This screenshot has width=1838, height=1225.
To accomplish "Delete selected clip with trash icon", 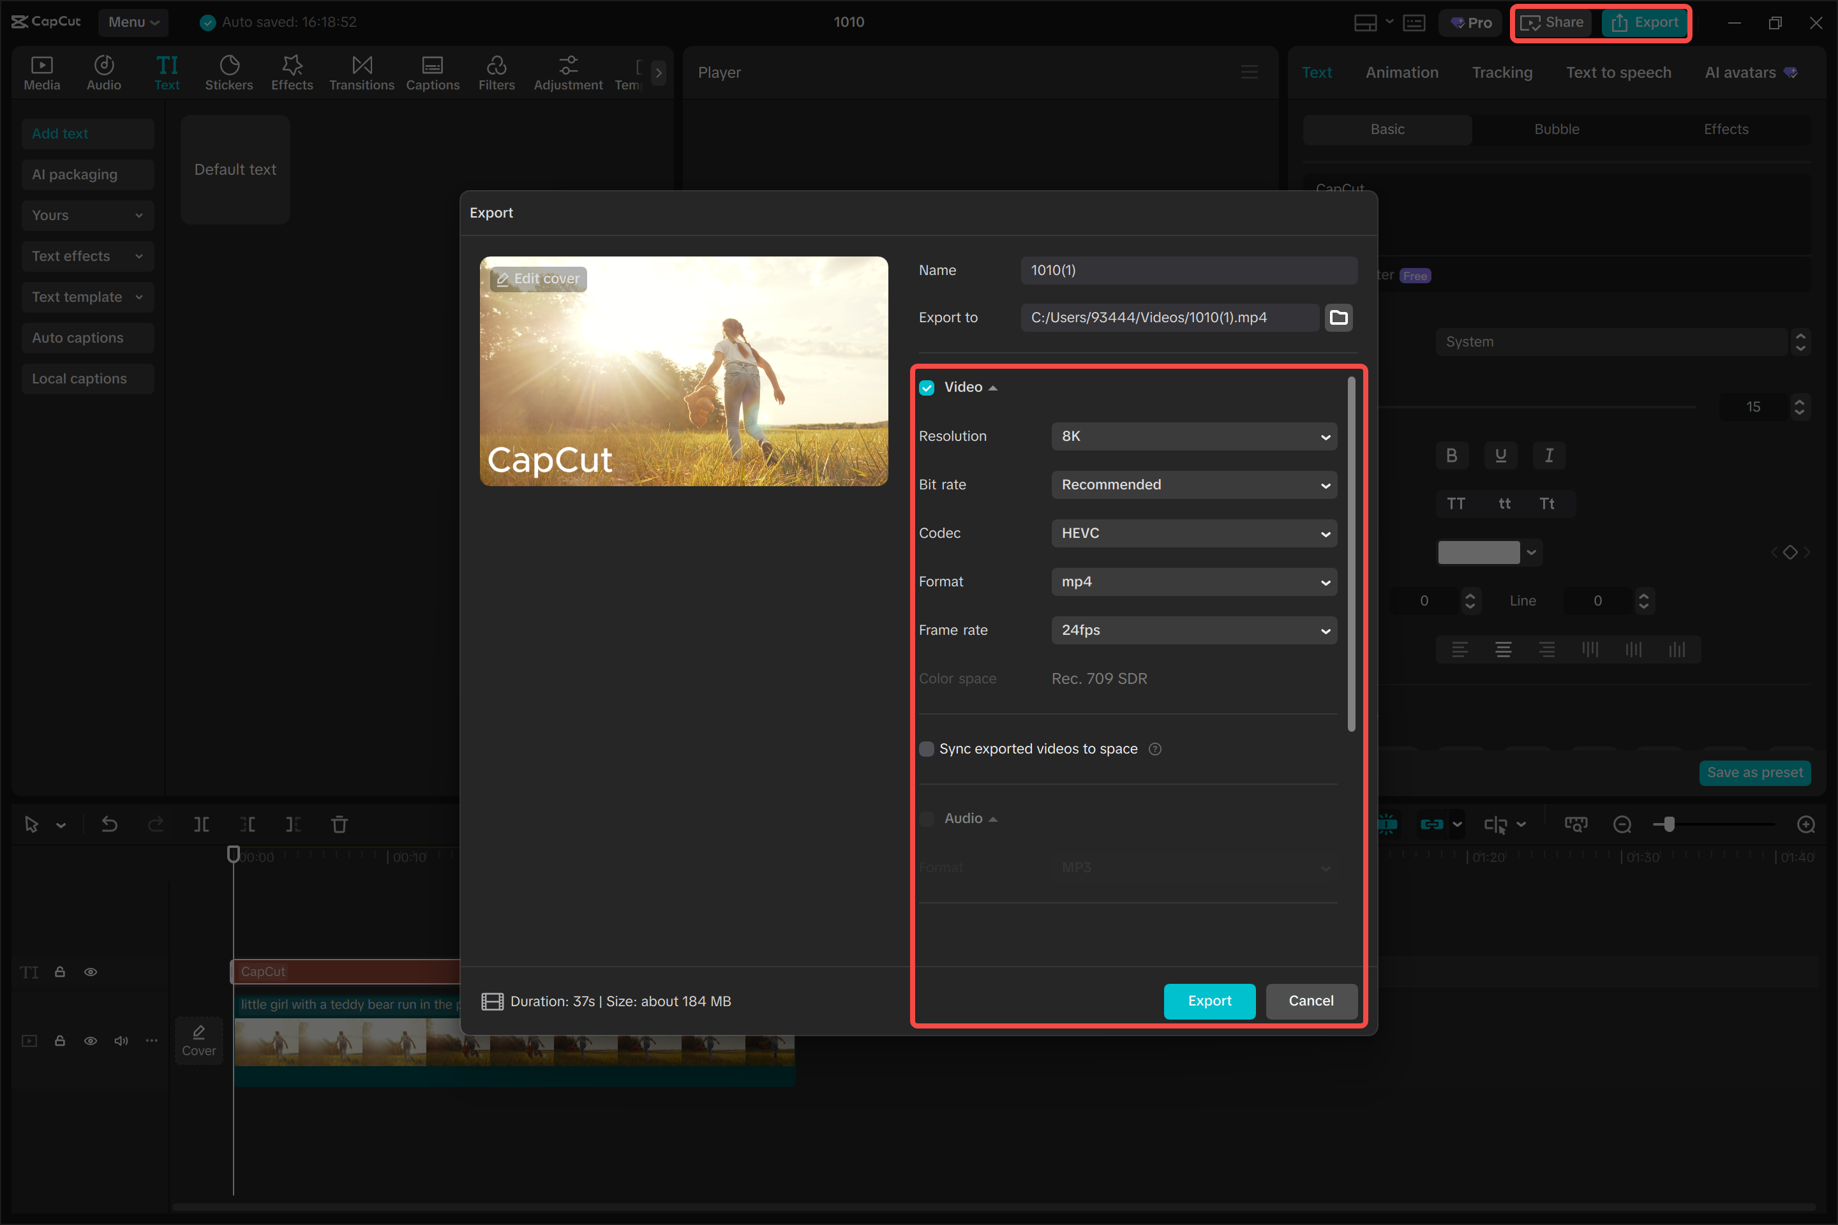I will tap(339, 824).
